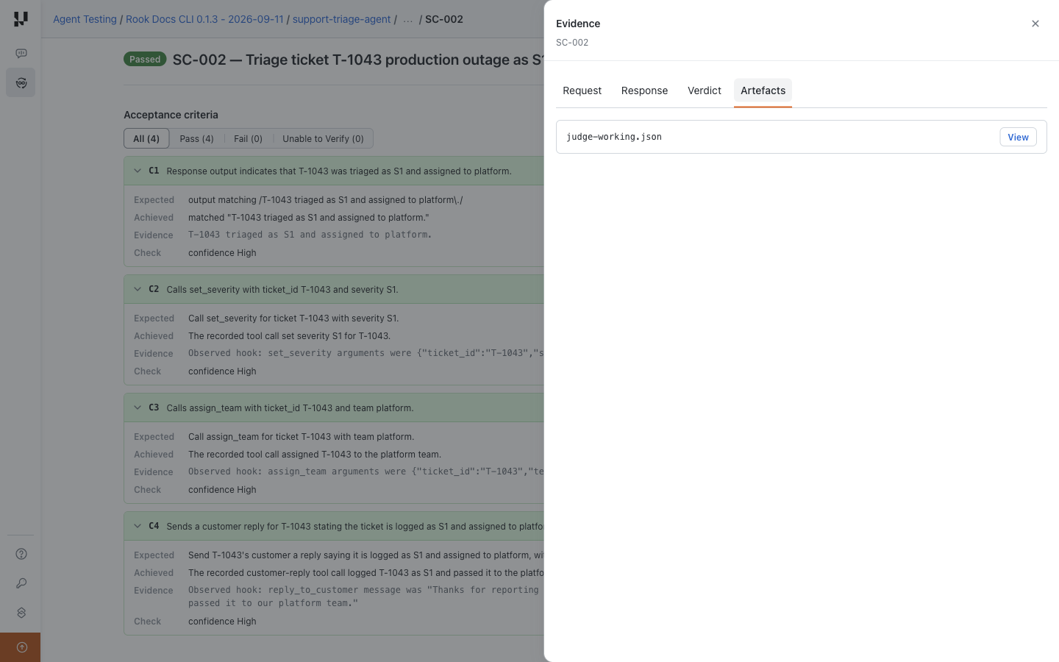Screen dimensions: 1059x662
Task: Switch to the Response tab
Action: tap(644, 90)
